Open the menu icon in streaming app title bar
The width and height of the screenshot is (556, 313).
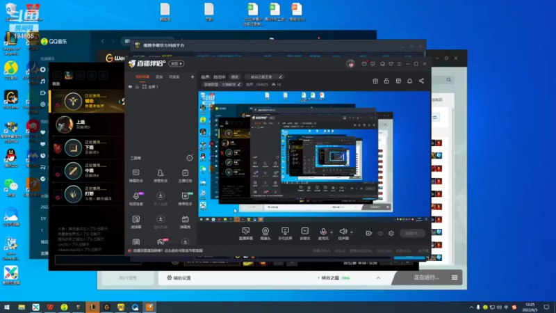[399, 64]
